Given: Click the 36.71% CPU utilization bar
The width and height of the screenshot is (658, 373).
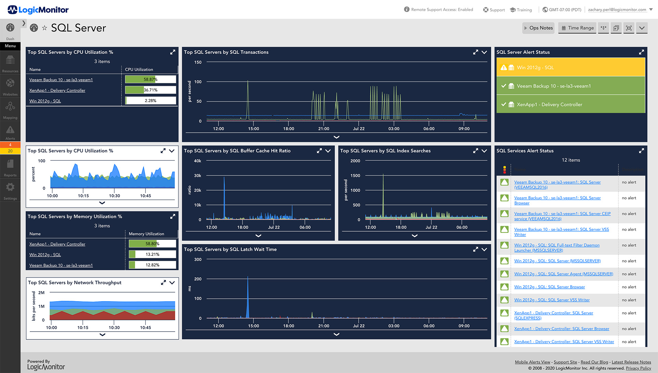Looking at the screenshot, I should pos(150,90).
